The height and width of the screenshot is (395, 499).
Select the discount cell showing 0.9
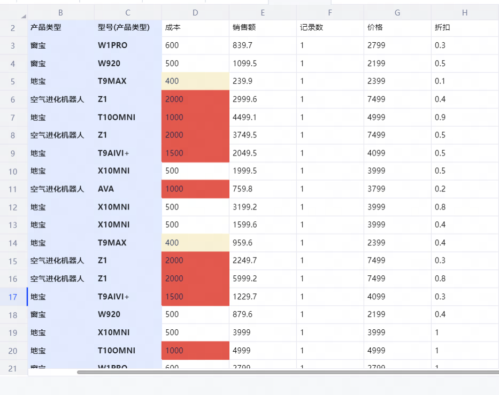[x=465, y=117]
